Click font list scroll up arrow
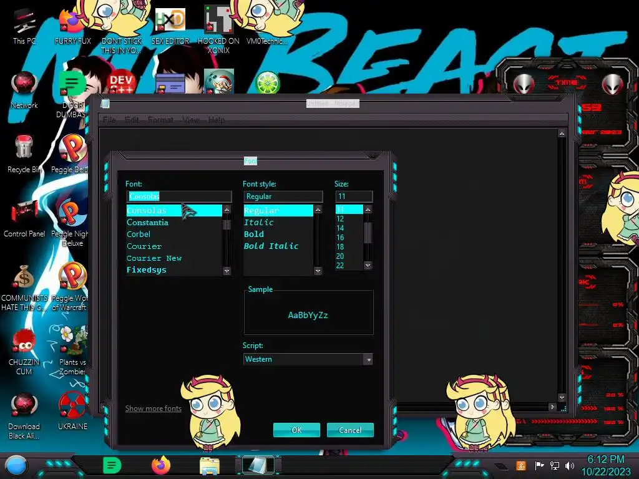The width and height of the screenshot is (639, 479). (x=227, y=210)
